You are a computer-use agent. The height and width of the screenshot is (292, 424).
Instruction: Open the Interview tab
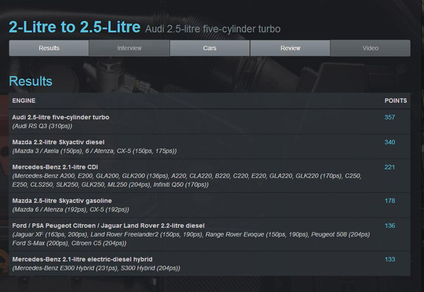tap(129, 48)
